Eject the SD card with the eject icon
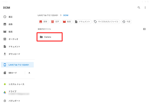This screenshot has height=105, width=151. [29, 73]
